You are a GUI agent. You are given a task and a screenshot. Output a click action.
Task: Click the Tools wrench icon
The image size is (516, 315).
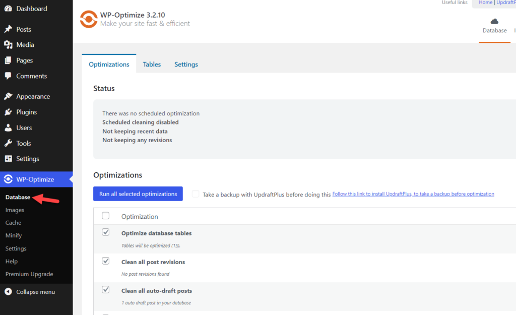[8, 143]
